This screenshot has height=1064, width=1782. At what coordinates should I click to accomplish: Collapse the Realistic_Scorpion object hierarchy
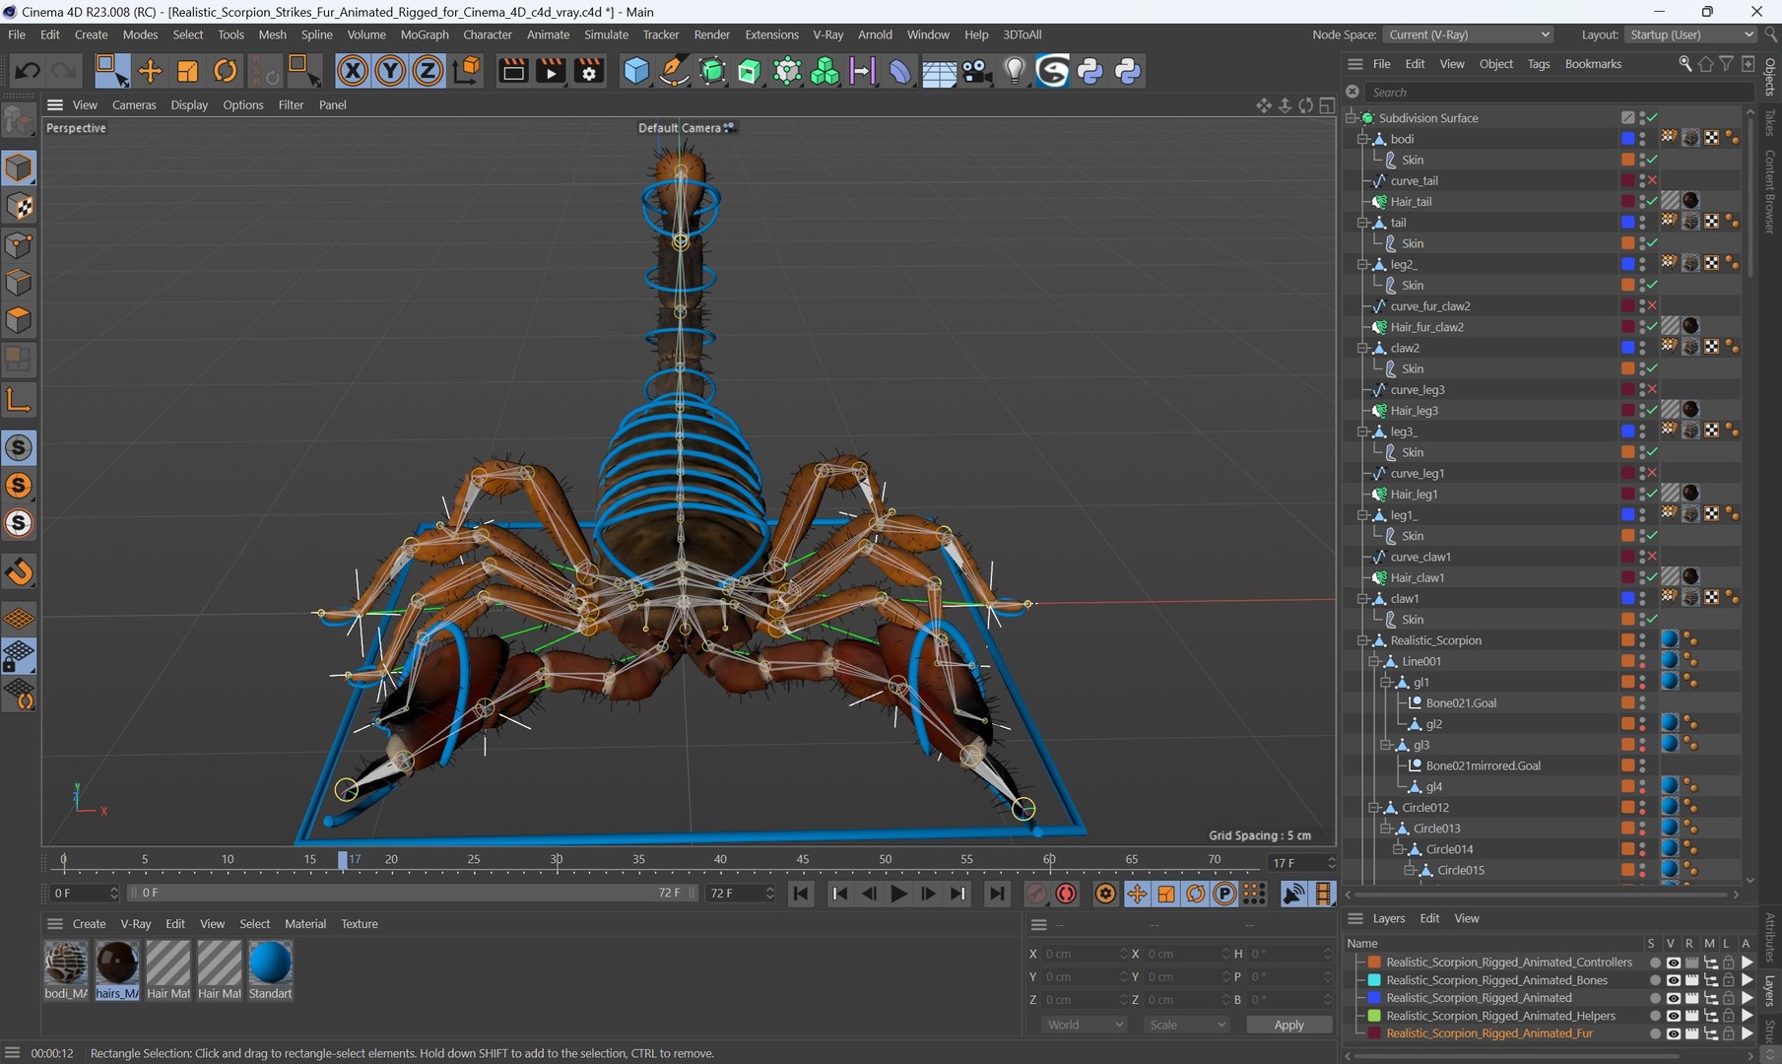1363,640
